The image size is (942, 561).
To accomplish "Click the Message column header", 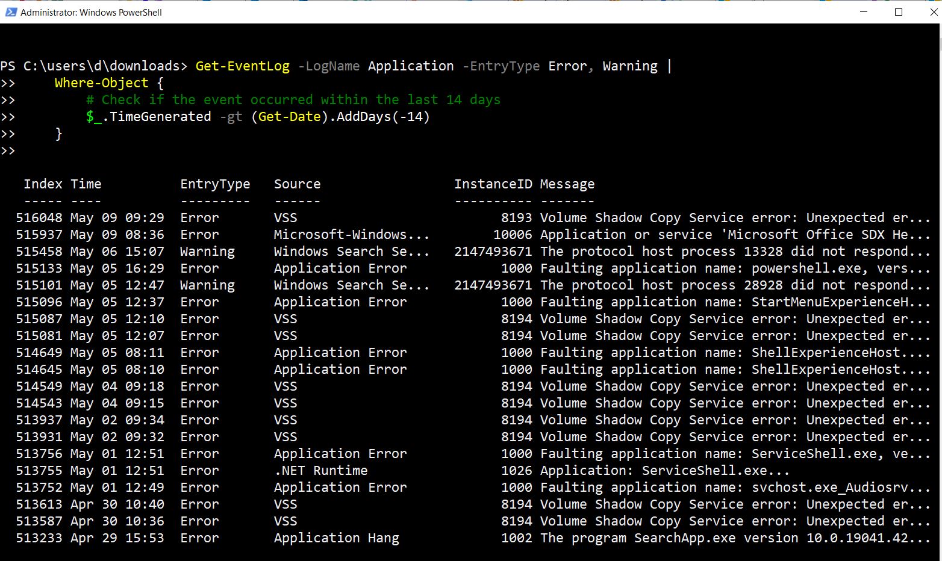I will 567,184.
